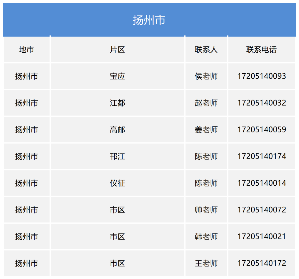The width and height of the screenshot is (299, 279).
Task: Click 市区 in the 韩老师 row
Action: pos(117,237)
